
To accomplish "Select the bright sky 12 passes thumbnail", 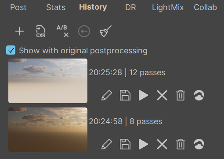I will pyautogui.click(x=48, y=81).
